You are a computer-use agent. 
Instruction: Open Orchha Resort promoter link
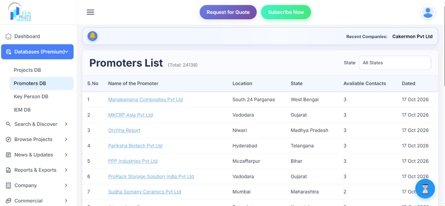pyautogui.click(x=124, y=130)
